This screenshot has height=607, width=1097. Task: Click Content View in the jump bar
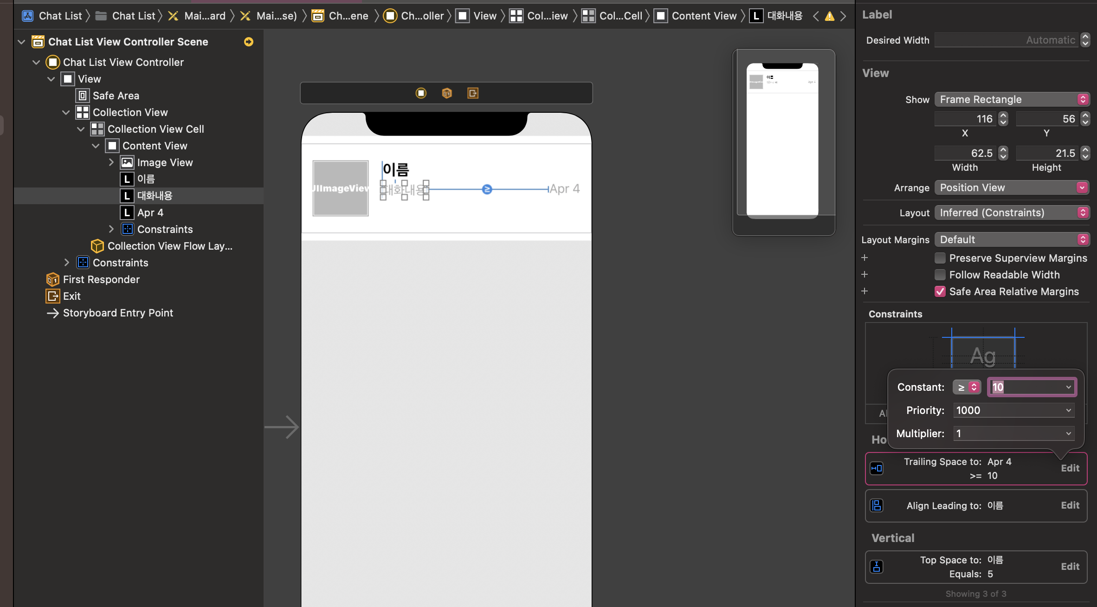pos(703,16)
